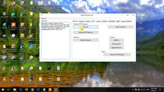The height and width of the screenshot is (92, 164).
Task: Click Activar Conexion button
Action: tap(120, 27)
